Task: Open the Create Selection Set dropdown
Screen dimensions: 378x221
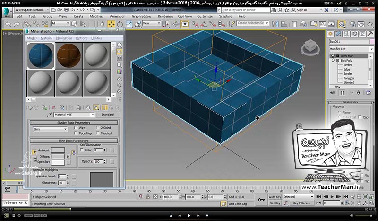Action: coord(253,23)
